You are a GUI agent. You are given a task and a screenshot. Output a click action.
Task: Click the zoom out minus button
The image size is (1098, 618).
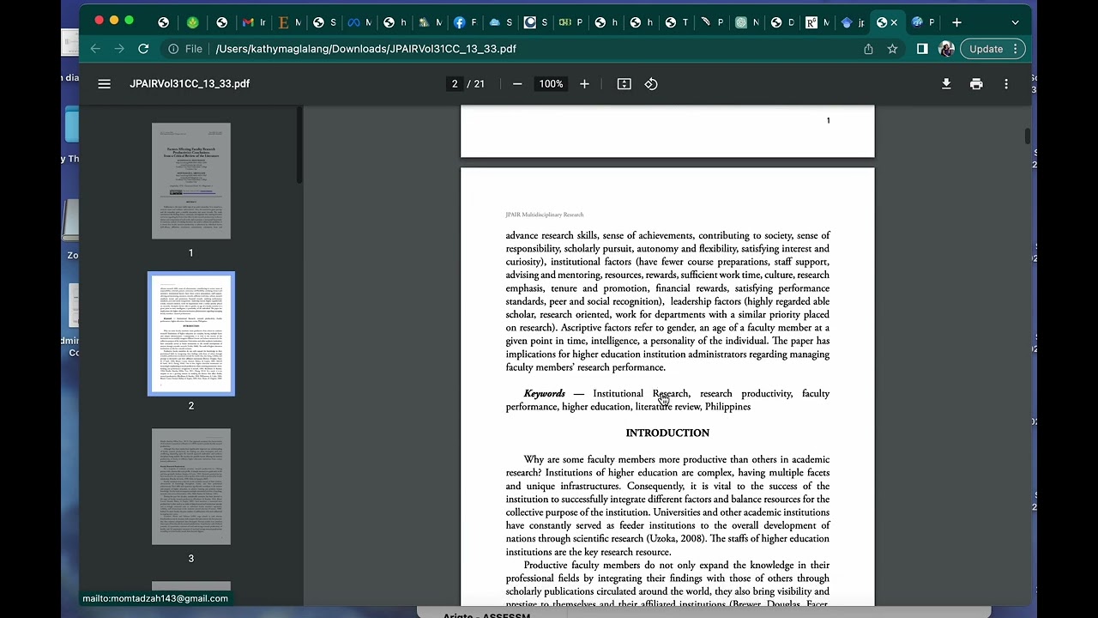point(517,84)
